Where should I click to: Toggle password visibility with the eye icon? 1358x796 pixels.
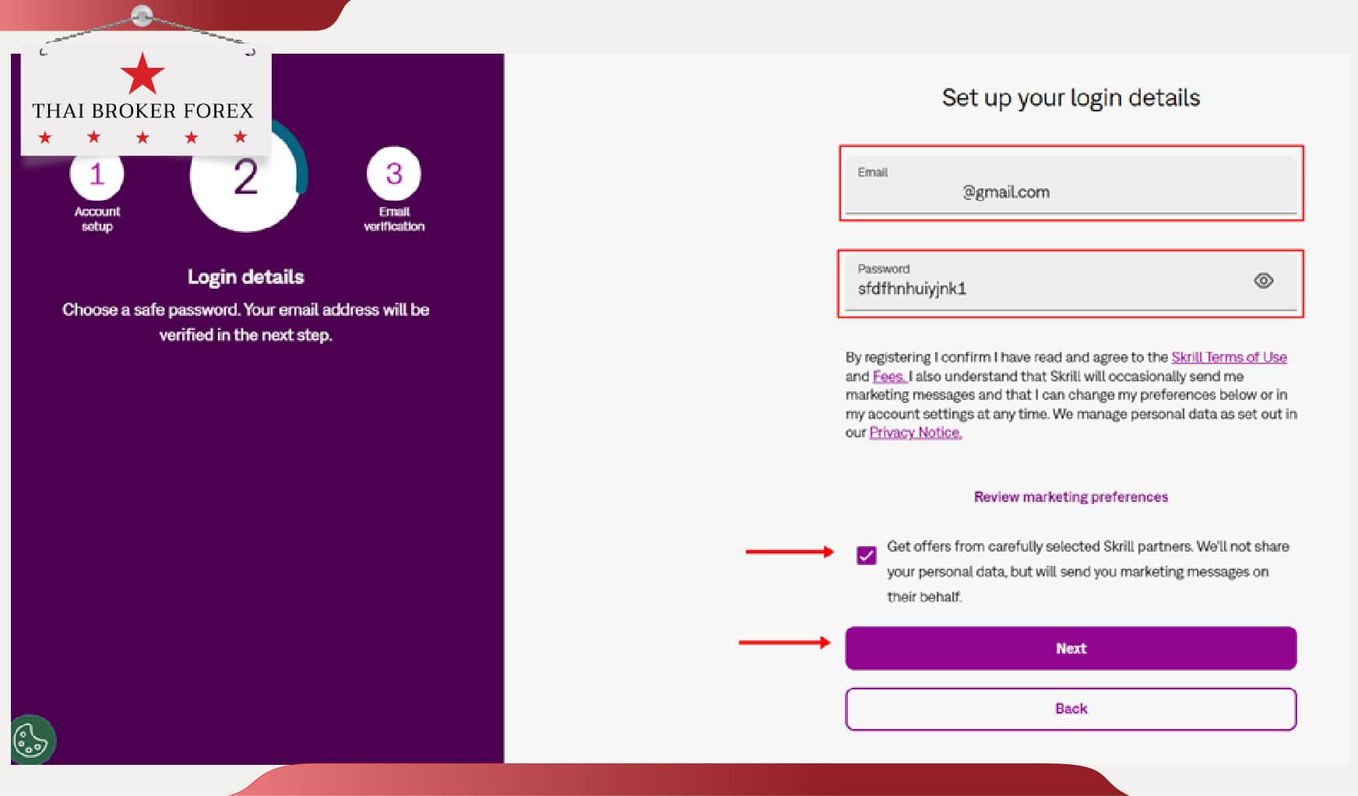coord(1263,281)
